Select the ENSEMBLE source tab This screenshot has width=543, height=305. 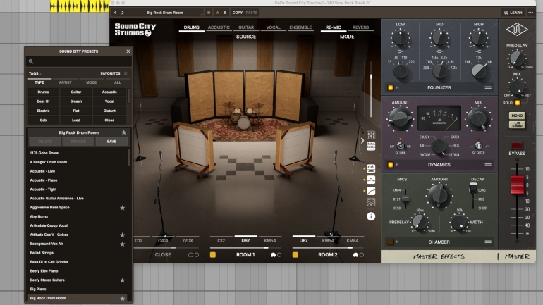click(x=300, y=27)
